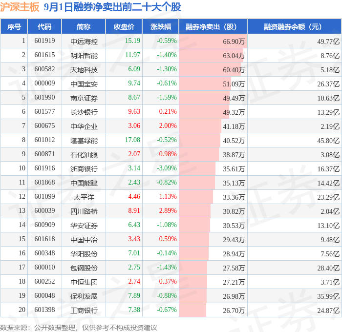
Task: Click the 融券净卖出（股） column header
Action: click(x=213, y=27)
